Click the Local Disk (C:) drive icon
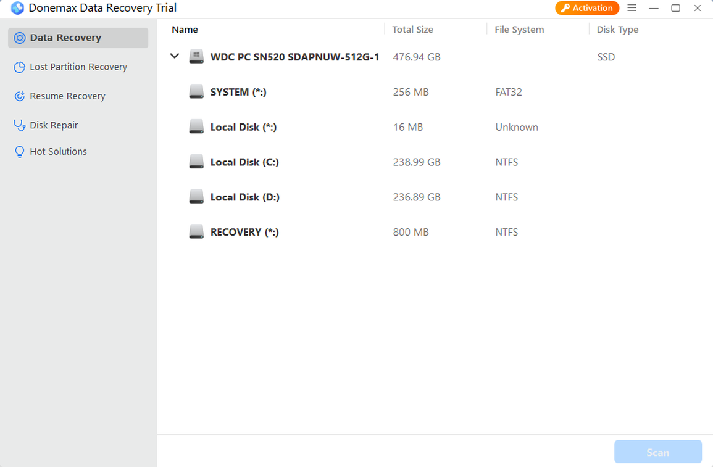 pyautogui.click(x=196, y=162)
